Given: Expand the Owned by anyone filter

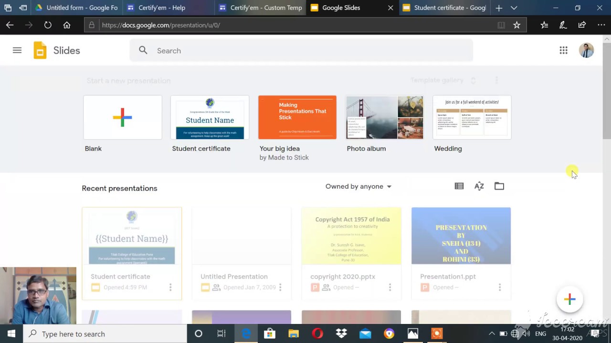Looking at the screenshot, I should click(x=358, y=186).
